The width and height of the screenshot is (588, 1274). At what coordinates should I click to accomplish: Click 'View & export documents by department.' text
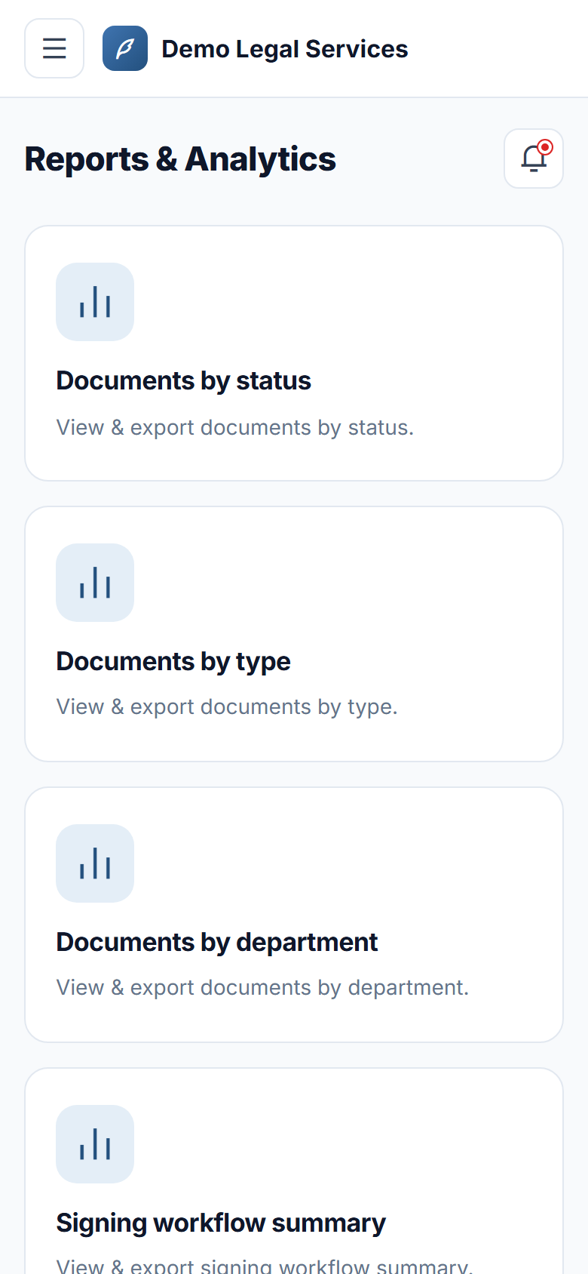coord(262,987)
